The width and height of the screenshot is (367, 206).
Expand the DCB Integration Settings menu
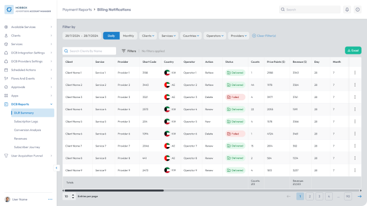[28, 53]
